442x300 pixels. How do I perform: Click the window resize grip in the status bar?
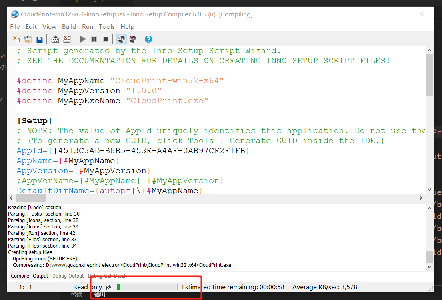pos(430,288)
